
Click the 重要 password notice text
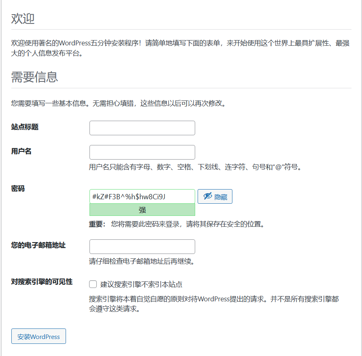(177, 224)
